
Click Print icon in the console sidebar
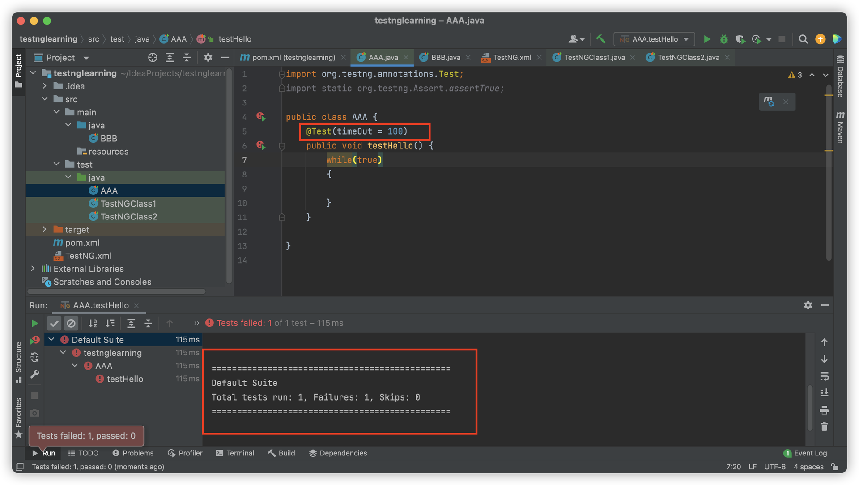coord(825,410)
